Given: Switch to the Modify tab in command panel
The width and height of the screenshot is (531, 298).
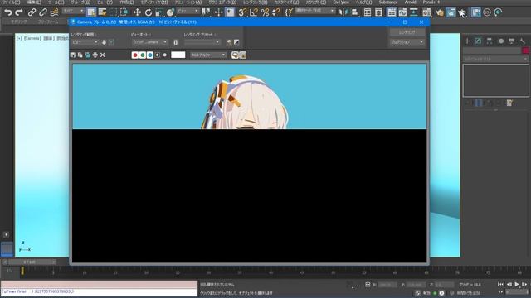Looking at the screenshot, I should pyautogui.click(x=478, y=41).
